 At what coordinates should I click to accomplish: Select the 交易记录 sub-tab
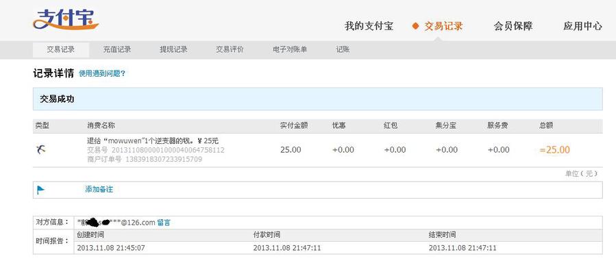point(61,50)
